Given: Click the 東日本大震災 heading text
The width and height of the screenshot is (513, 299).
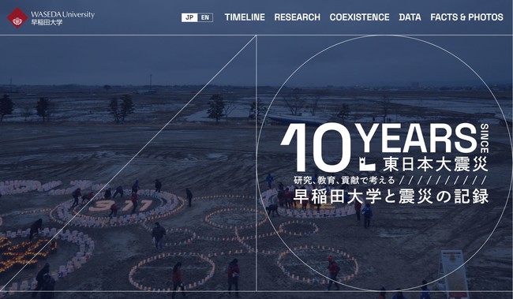Looking at the screenshot, I should point(436,164).
